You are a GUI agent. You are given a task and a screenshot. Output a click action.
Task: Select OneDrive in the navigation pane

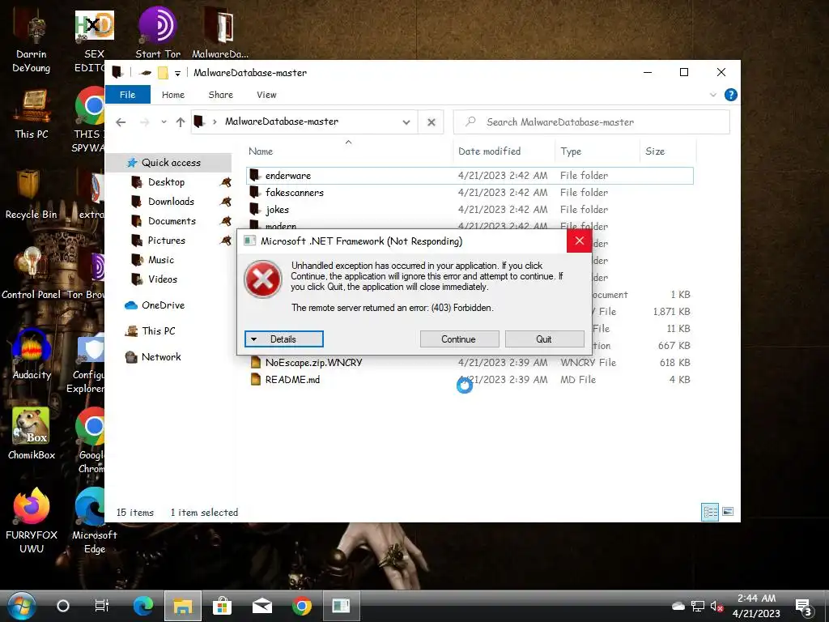162,305
